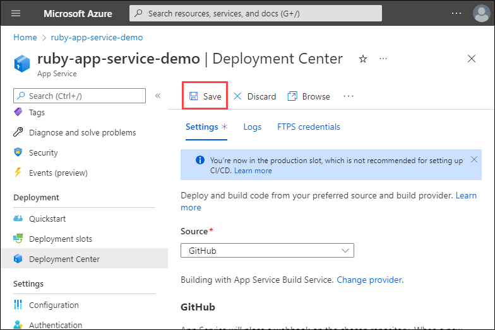Screen dimensions: 495x330
Task: Favorite this page with the star icon
Action: [x=363, y=59]
